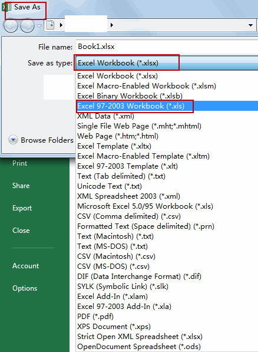Select XML Data (*.xml) file type

[167, 116]
